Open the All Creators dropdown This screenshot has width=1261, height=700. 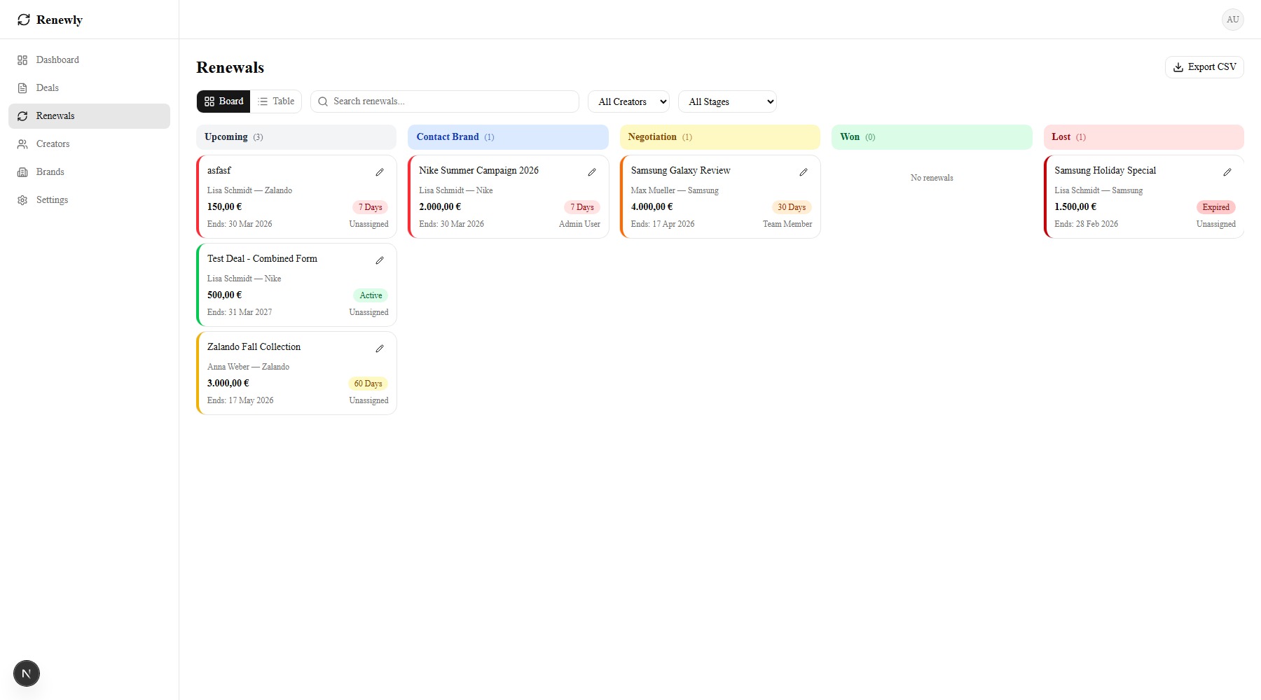click(x=628, y=101)
